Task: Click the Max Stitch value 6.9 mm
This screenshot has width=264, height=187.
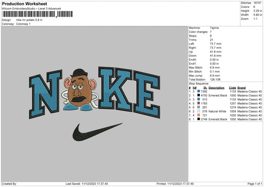Action: coord(215,67)
